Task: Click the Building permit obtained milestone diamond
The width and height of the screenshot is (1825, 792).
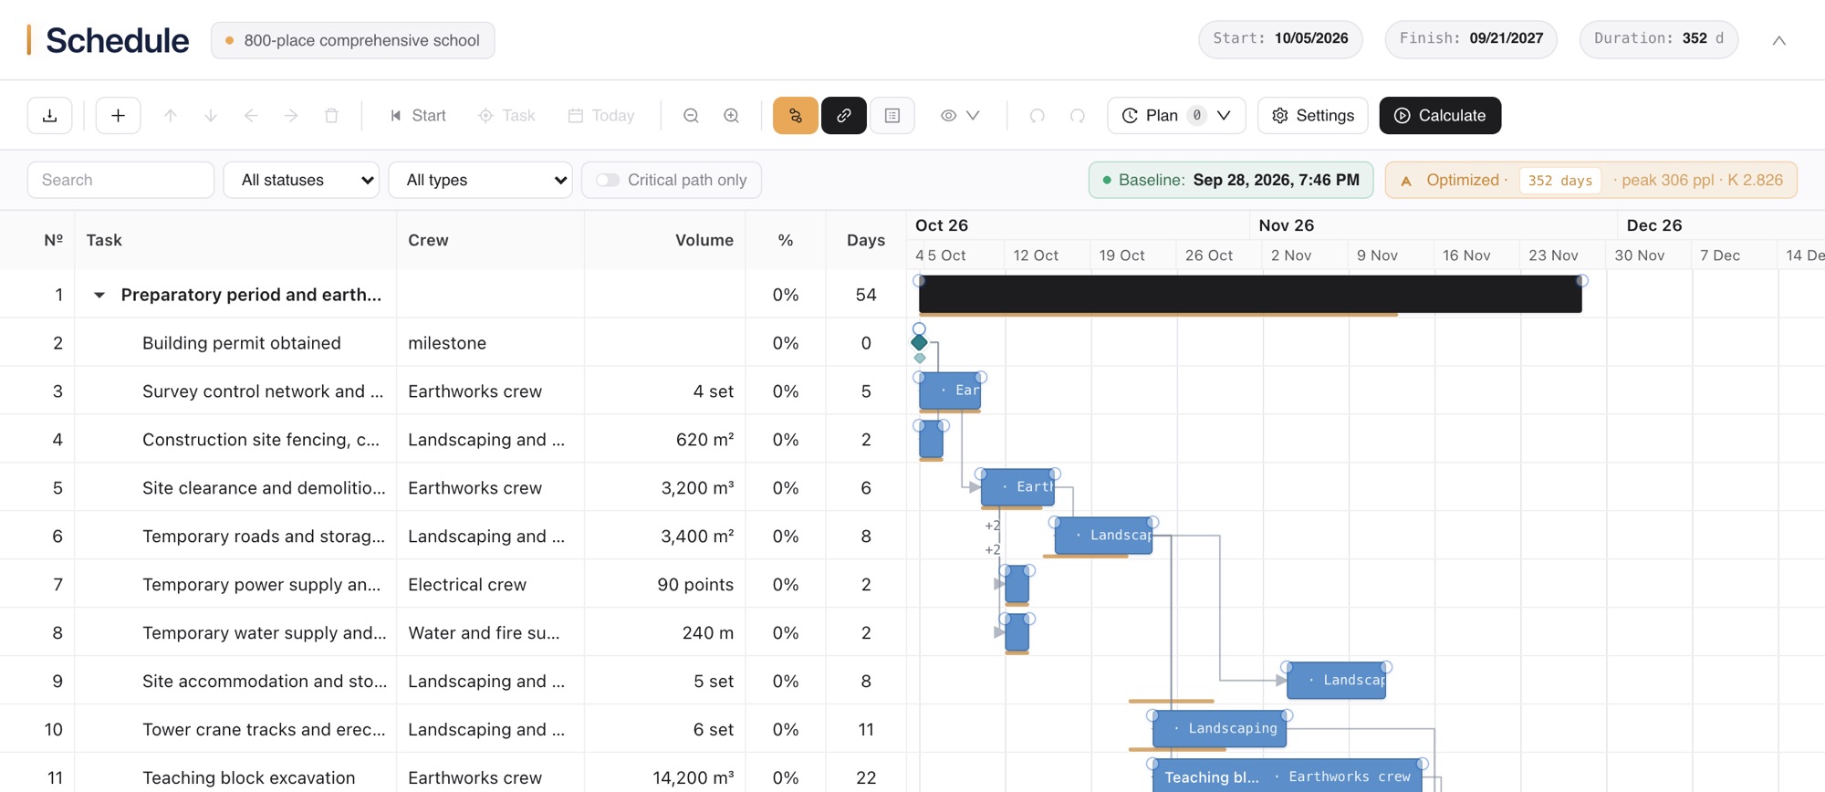Action: 920,342
